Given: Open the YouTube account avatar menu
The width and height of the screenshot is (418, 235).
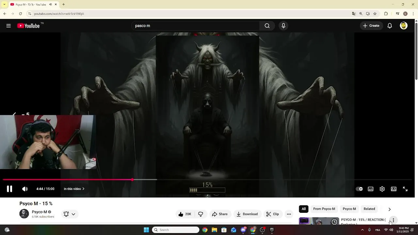Looking at the screenshot, I should tap(404, 26).
